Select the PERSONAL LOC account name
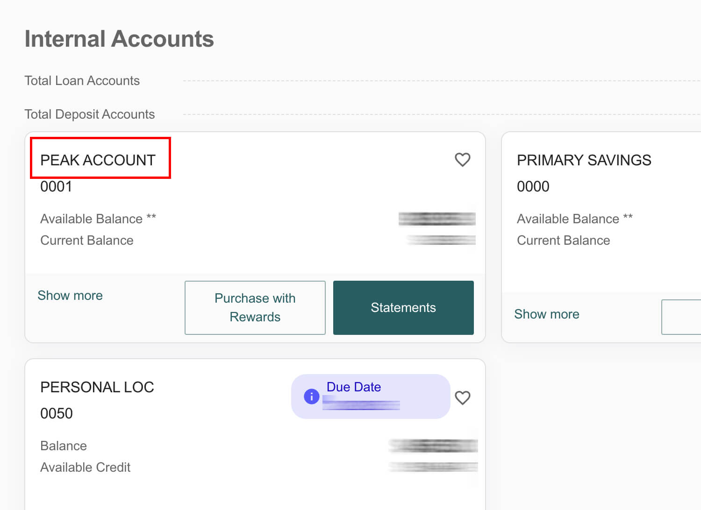This screenshot has height=510, width=701. [x=97, y=387]
